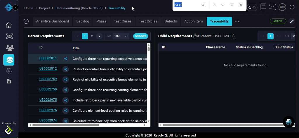Click the layers stack sidebar icon
Screen dimensions: 299x138
point(9,60)
